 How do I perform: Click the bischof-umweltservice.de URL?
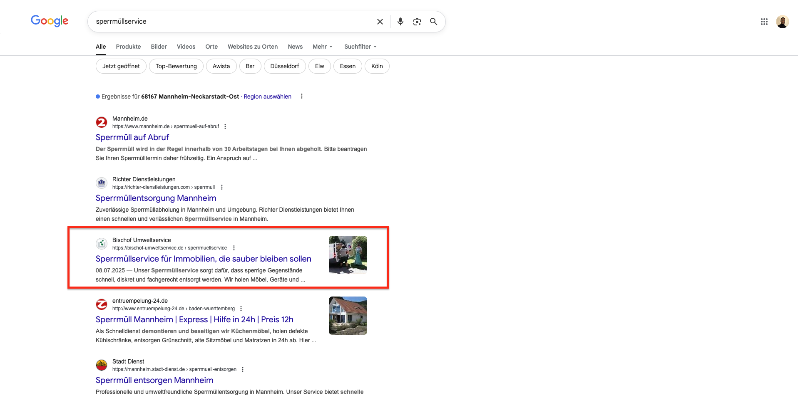coord(170,248)
